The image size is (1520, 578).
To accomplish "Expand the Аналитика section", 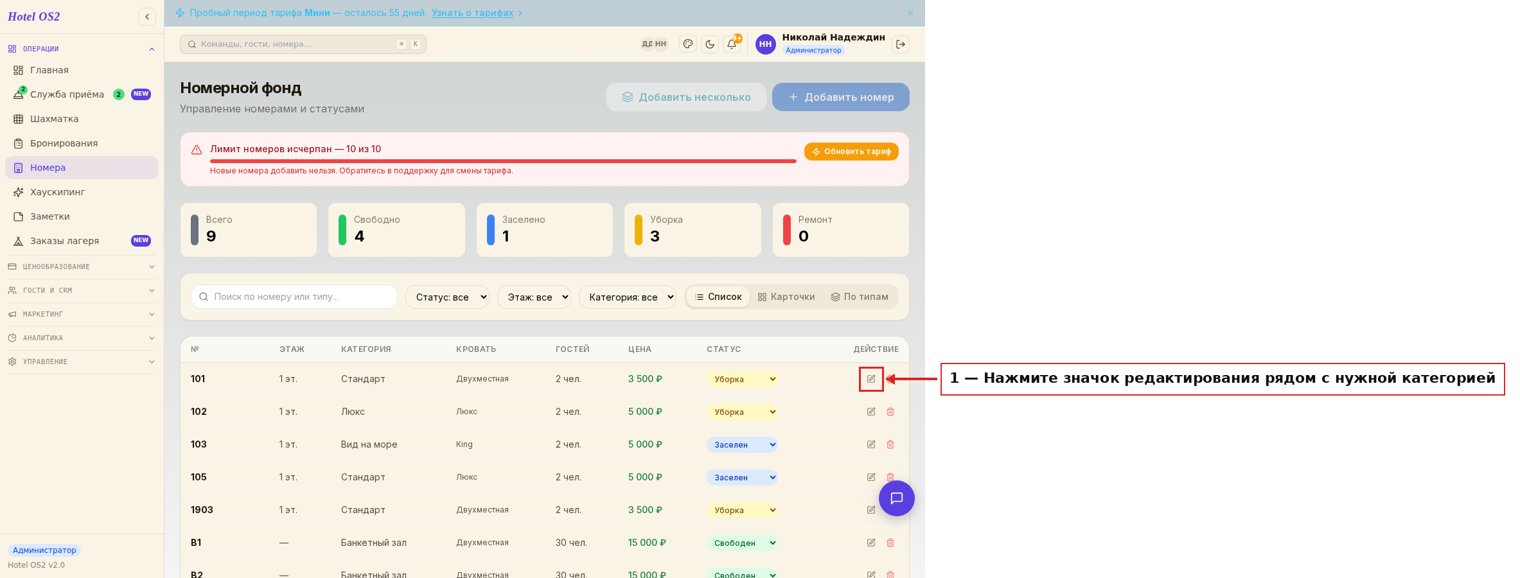I will [82, 338].
